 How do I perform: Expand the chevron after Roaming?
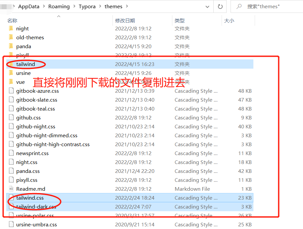coord(74,6)
